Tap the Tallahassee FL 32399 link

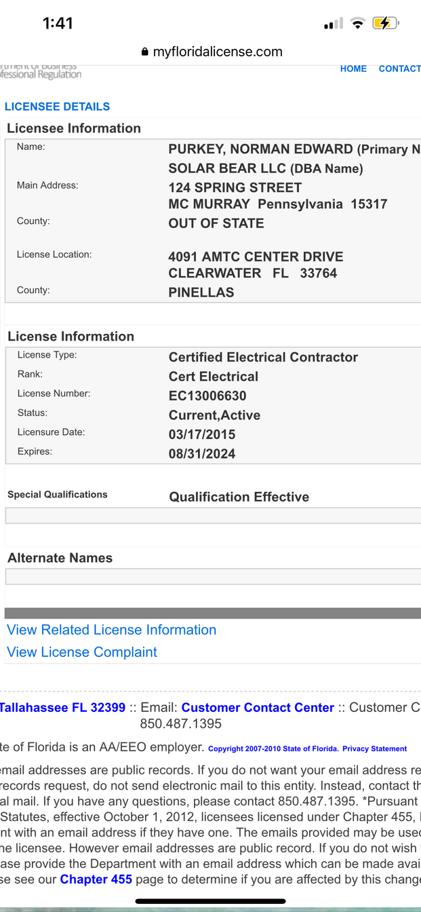pos(62,708)
